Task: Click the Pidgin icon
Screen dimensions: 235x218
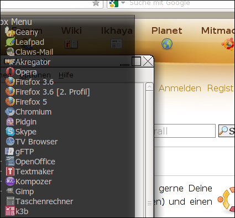Action: (10, 122)
